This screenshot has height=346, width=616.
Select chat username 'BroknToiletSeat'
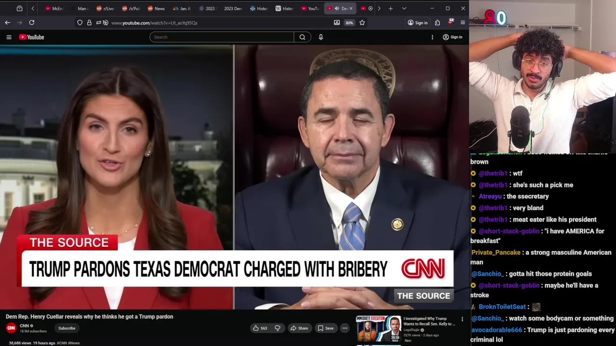pos(502,307)
